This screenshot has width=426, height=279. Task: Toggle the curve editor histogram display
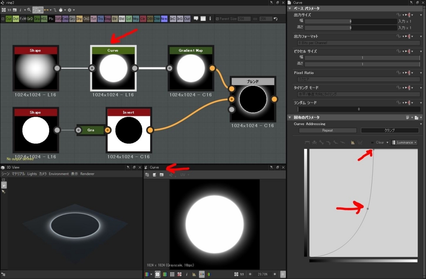[353, 142]
